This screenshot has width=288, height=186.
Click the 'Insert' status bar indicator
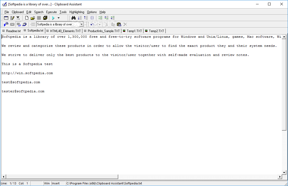pos(58,183)
